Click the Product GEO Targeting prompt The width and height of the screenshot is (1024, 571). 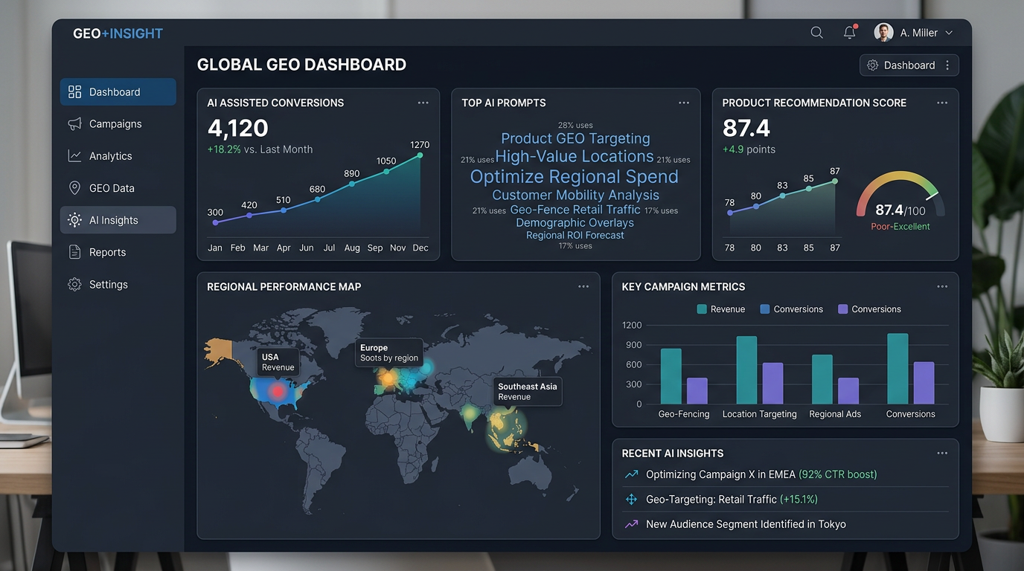[575, 138]
